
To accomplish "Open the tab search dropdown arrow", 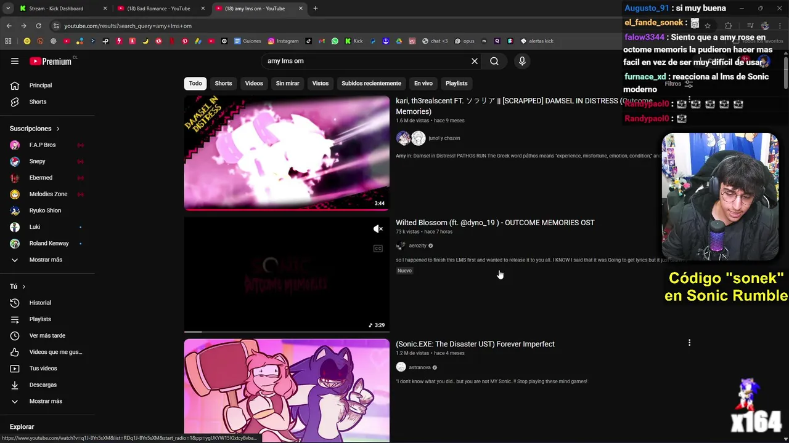I will (8, 9).
